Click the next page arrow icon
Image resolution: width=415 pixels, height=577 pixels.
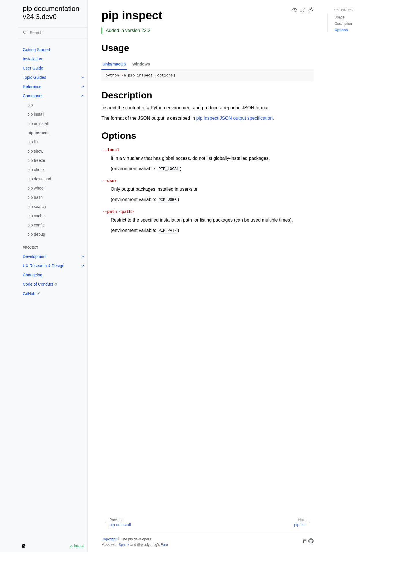click(310, 522)
